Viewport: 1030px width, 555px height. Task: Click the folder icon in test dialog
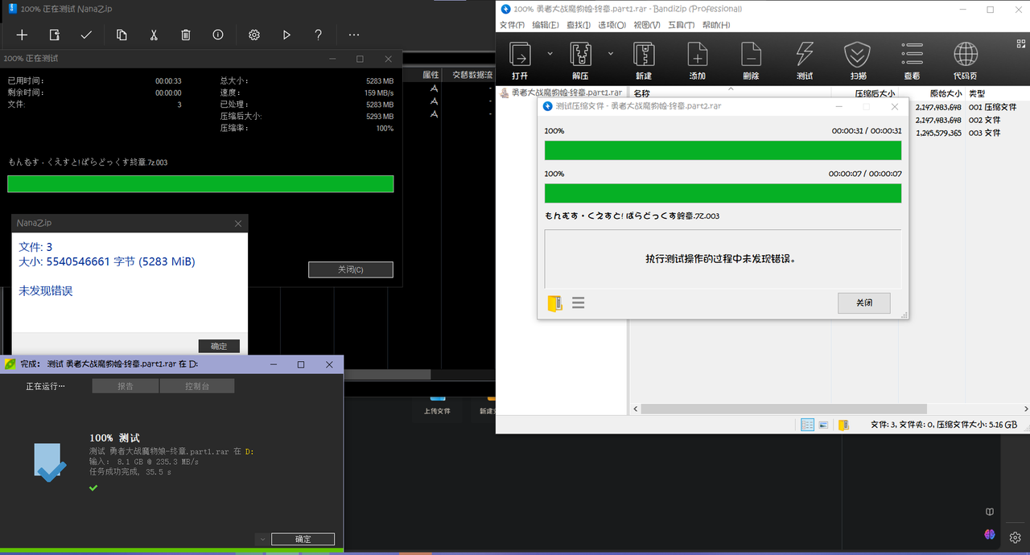554,303
